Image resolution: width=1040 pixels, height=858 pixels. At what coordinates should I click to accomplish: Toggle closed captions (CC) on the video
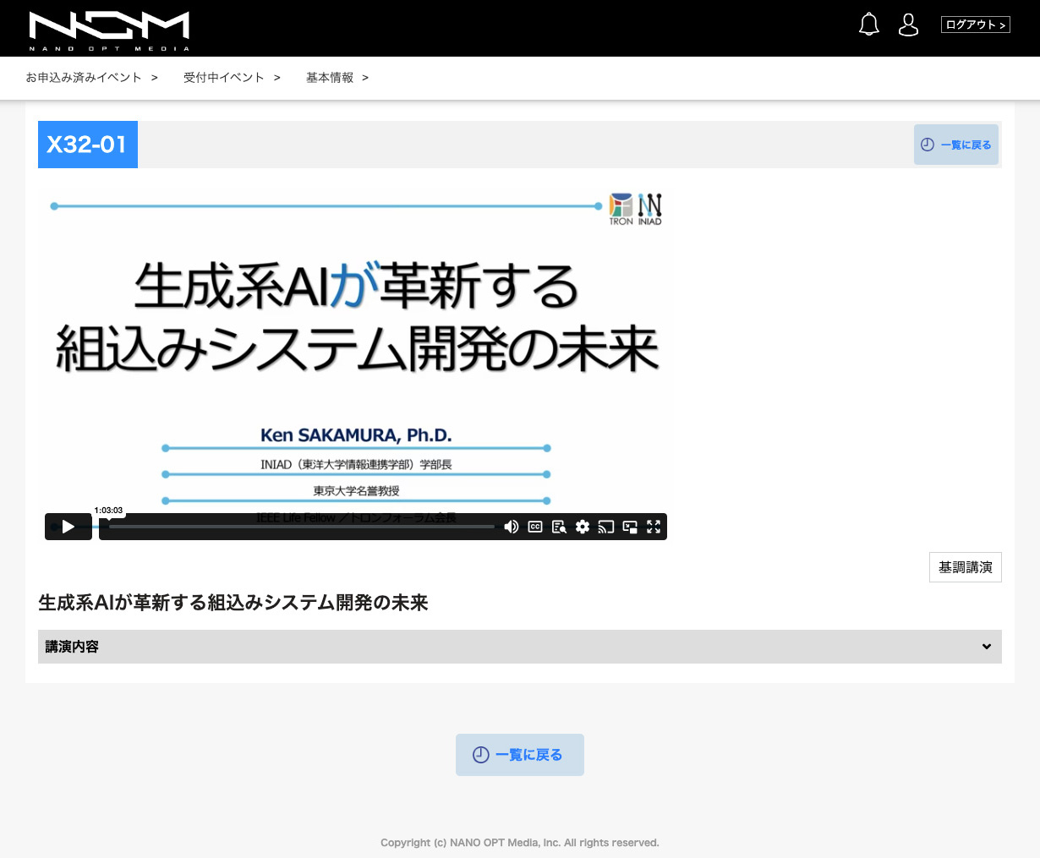[535, 527]
